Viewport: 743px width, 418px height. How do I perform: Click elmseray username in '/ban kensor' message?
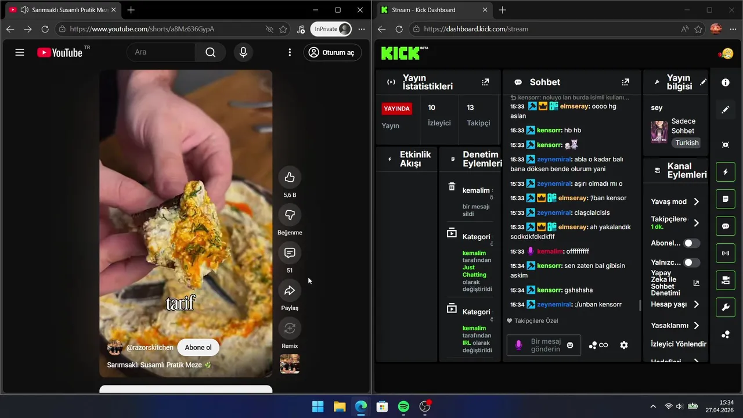tap(574, 198)
